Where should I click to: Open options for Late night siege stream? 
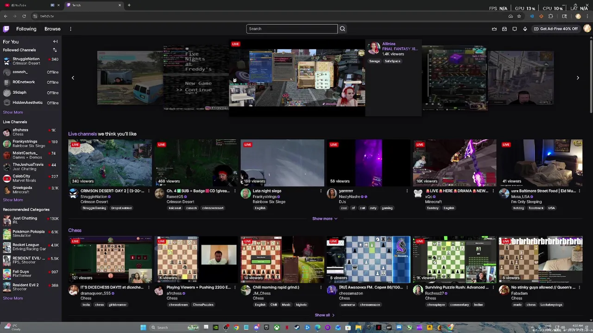coord(321,191)
